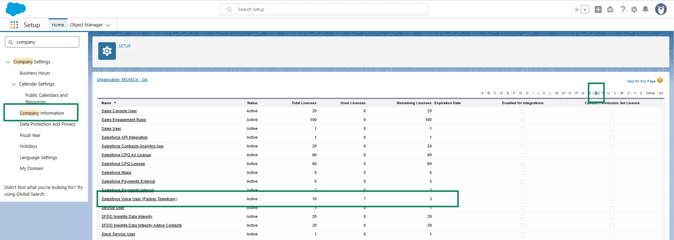This screenshot has height=240, width=674.
Task: Open Public Calendars and Resources
Action: [47, 98]
